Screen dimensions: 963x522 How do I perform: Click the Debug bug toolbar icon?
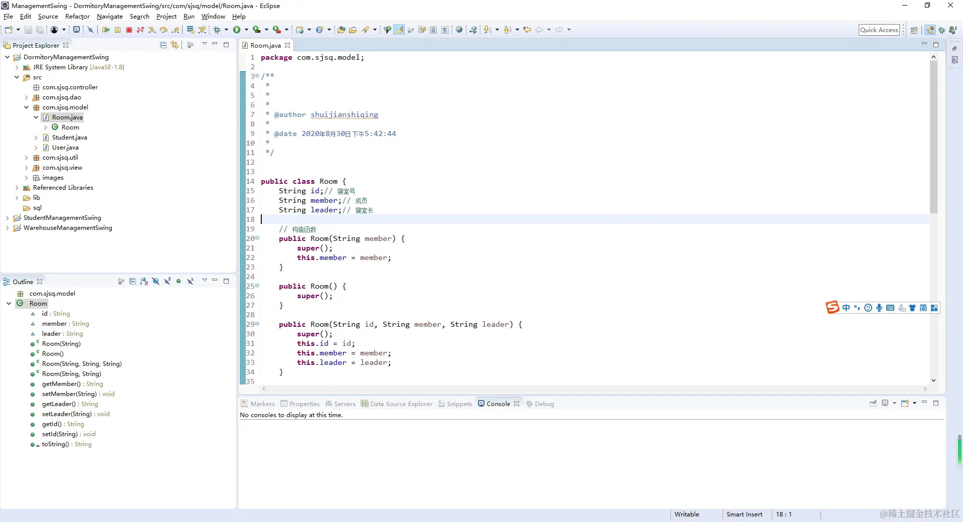tap(217, 30)
